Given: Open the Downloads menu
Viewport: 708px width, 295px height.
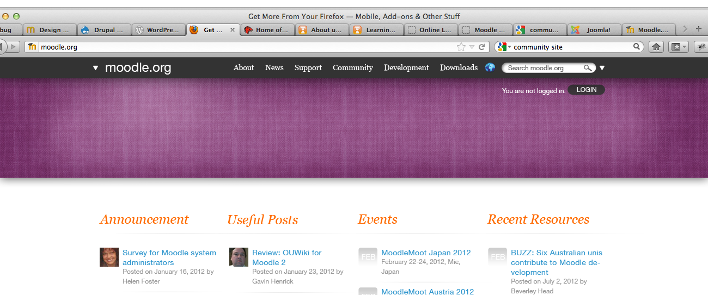Looking at the screenshot, I should tap(459, 67).
